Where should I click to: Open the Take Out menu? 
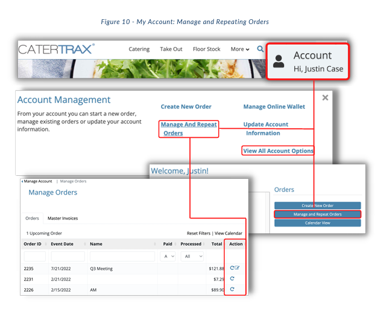[x=171, y=49]
